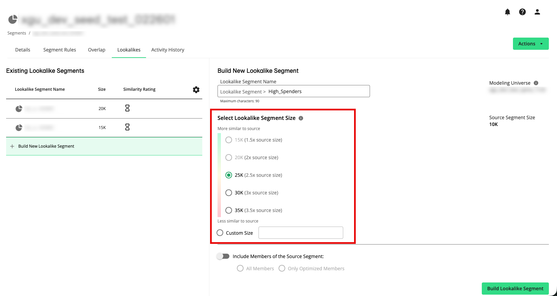Choose the Custom Size radio button
Image resolution: width=557 pixels, height=296 pixels.
[220, 233]
